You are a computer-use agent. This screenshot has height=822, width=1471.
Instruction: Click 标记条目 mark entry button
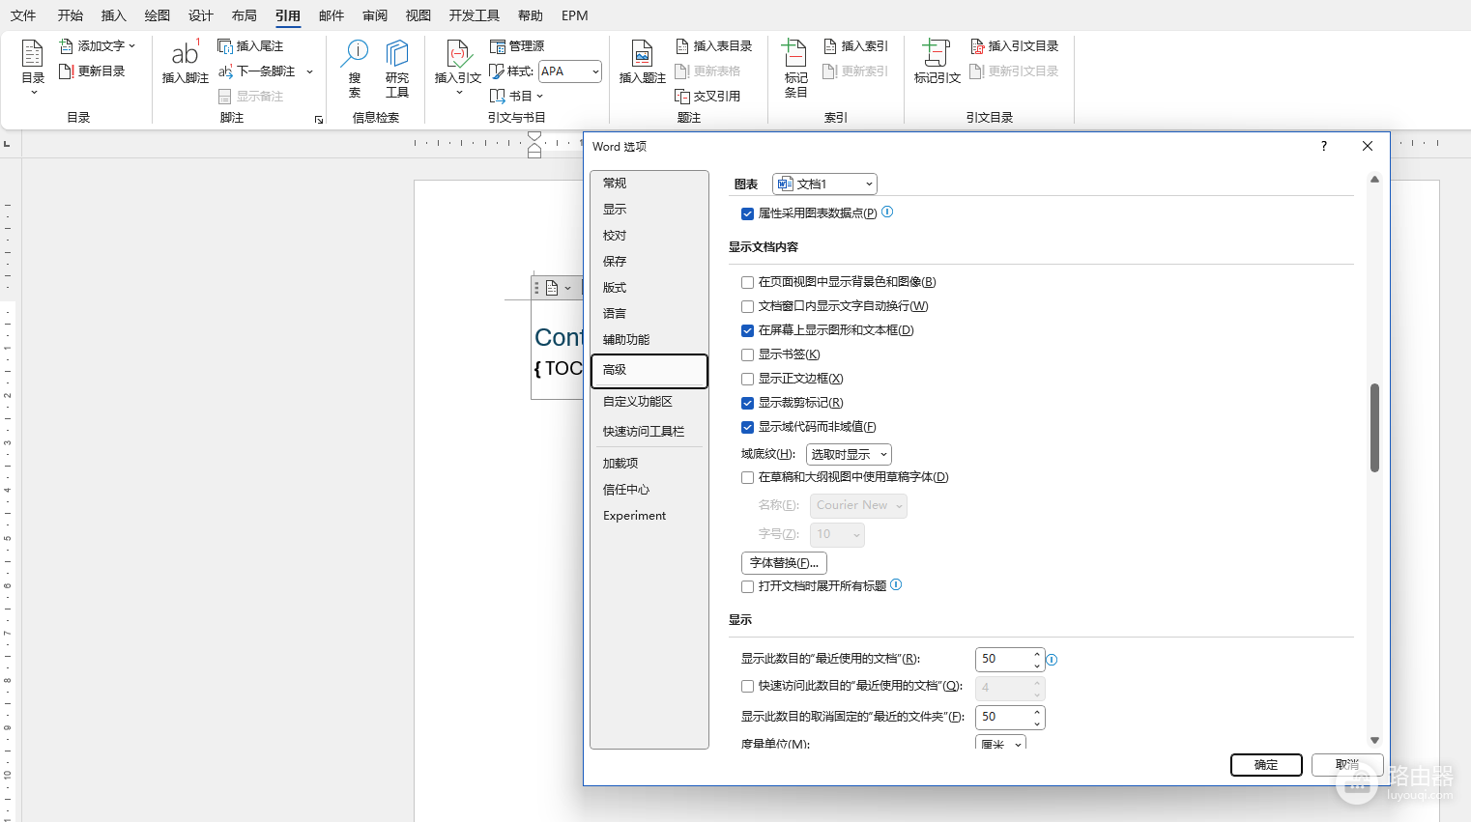point(795,69)
